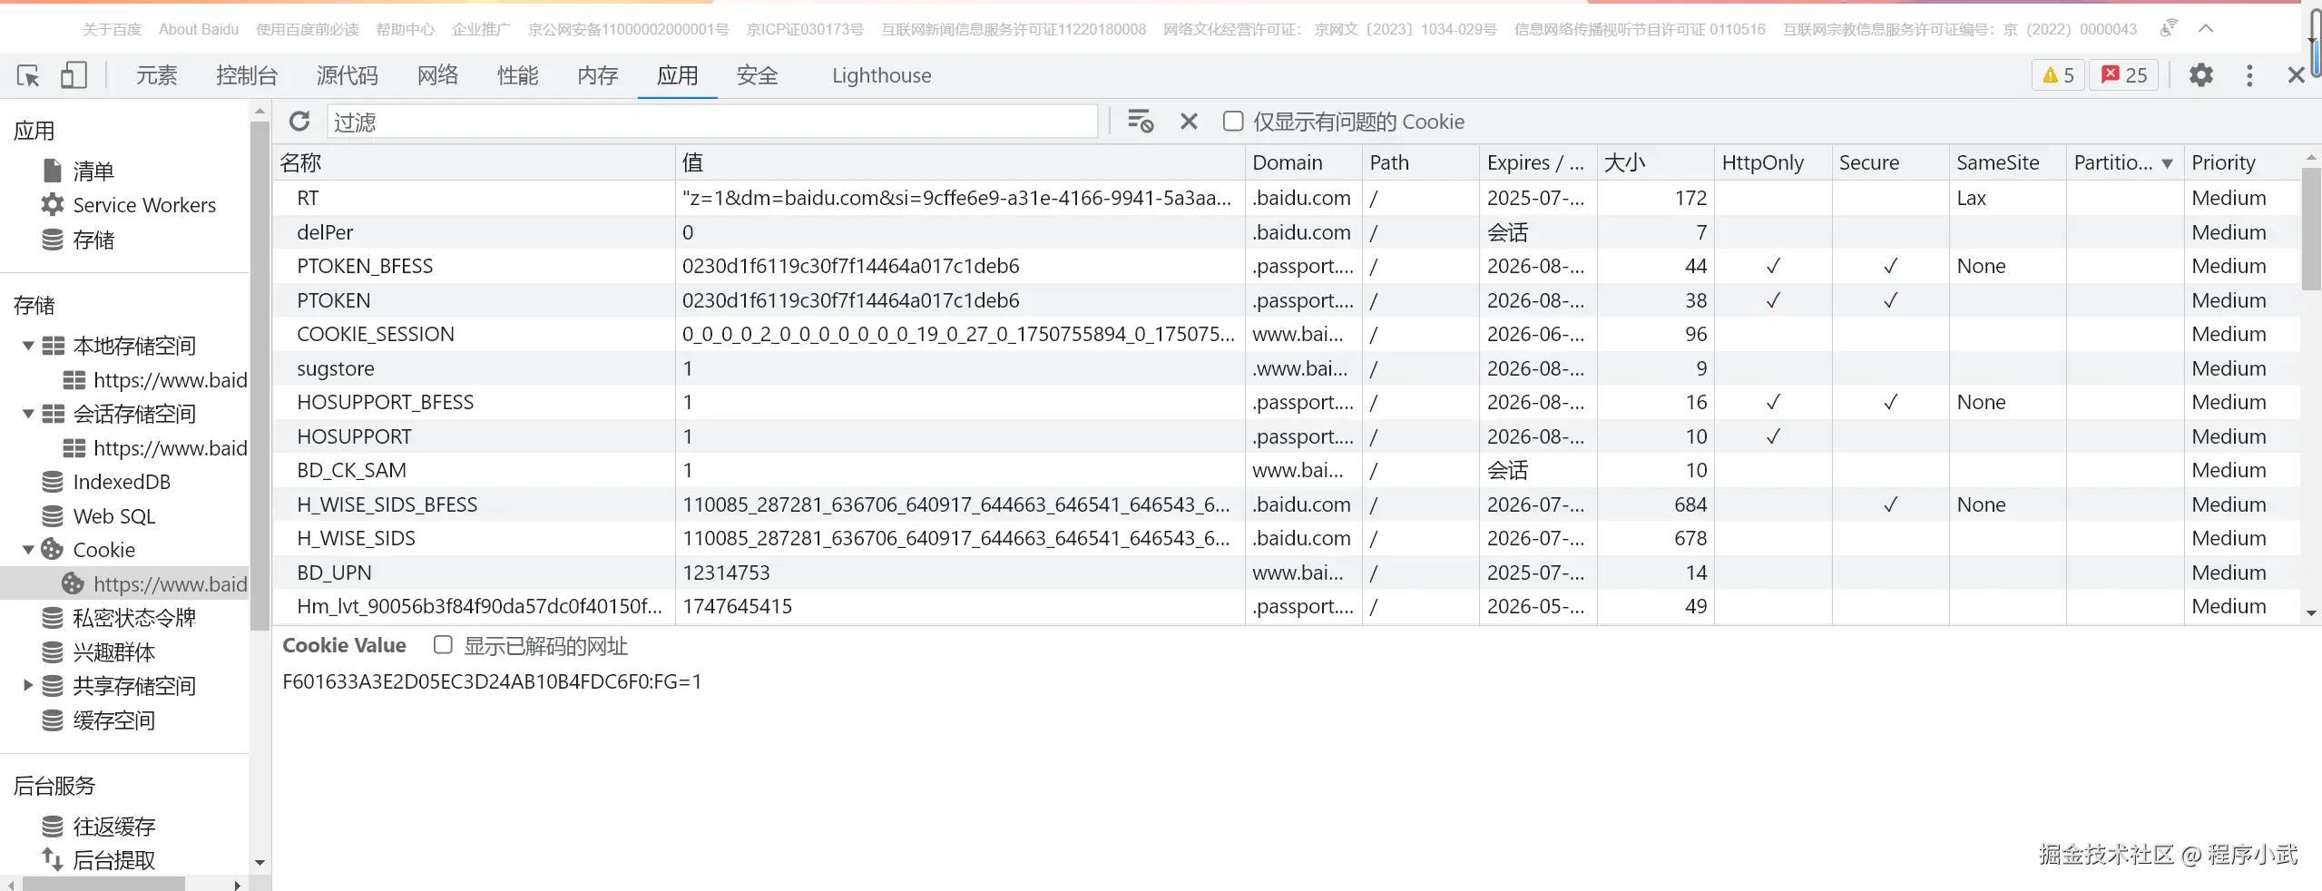The image size is (2322, 891).
Task: Sort cookies by the Priority column header
Action: 2242,162
